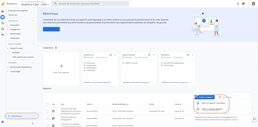
Task: Click the Monétisation folder in Cycle de vie card
Action: (x=90, y=68)
